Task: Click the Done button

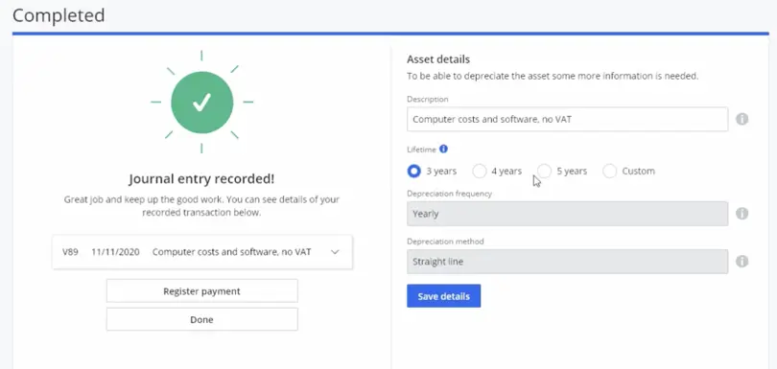Action: pos(201,319)
